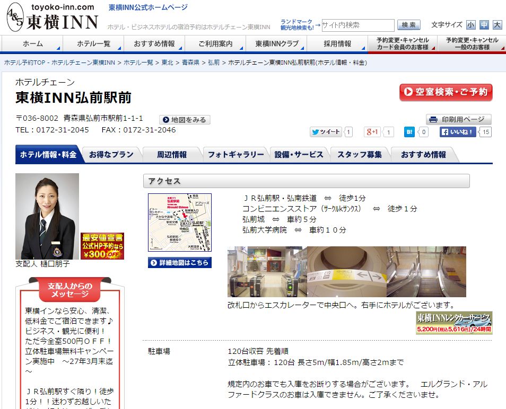Open the 採用情報 navigation menu
Screen dimensions: 506x409
337,43
